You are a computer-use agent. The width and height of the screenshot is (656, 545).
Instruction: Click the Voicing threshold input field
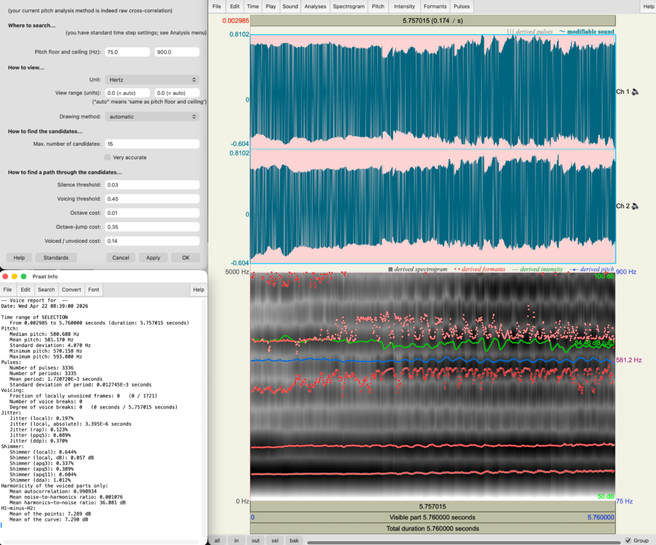152,199
